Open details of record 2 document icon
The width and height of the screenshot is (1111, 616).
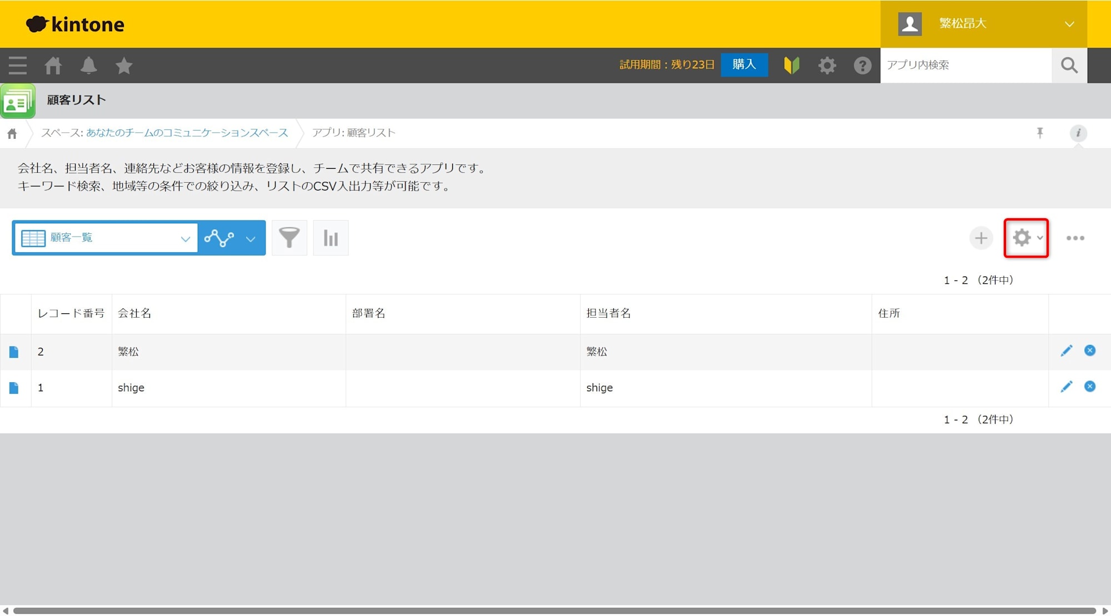click(14, 352)
